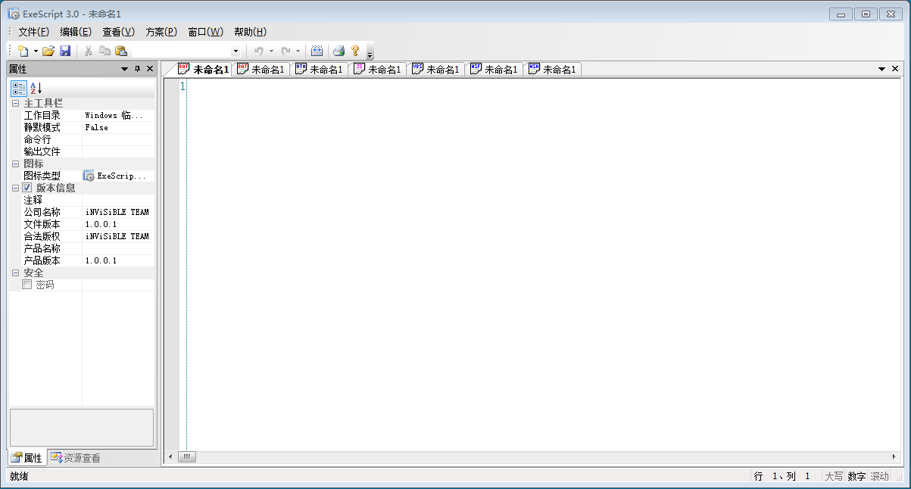Click the horizontal scrollbar thumb in editor
Viewport: 911px width, 489px height.
(186, 456)
